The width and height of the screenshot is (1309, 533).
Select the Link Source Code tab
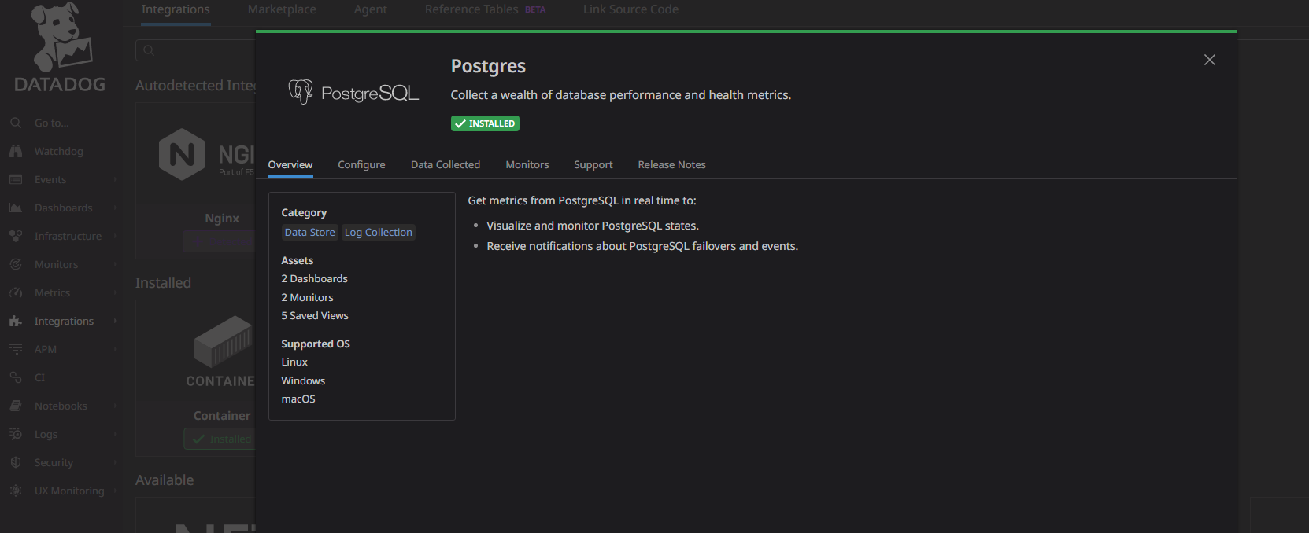tap(630, 9)
